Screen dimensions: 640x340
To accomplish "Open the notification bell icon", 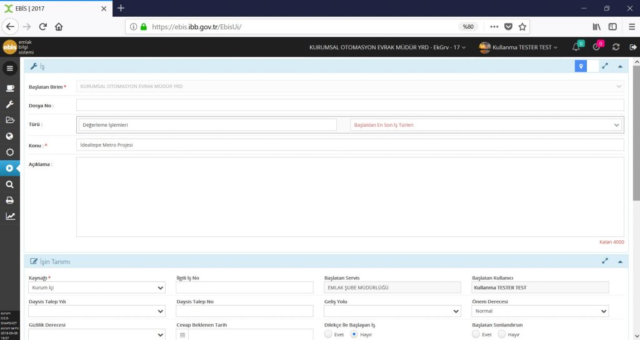I will pyautogui.click(x=576, y=47).
